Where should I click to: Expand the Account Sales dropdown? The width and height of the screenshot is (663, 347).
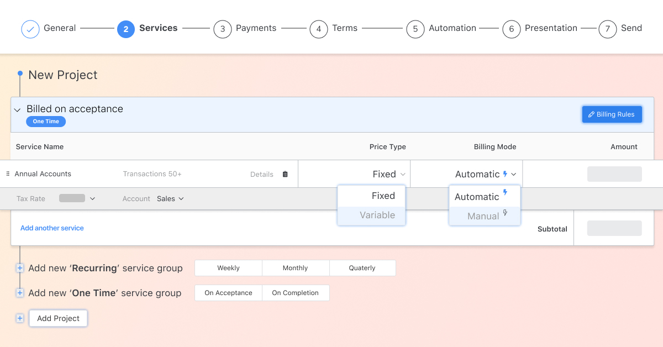pyautogui.click(x=170, y=198)
